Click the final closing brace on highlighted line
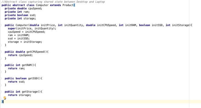The height and width of the screenshot is (108, 201). [x=2, y=102]
